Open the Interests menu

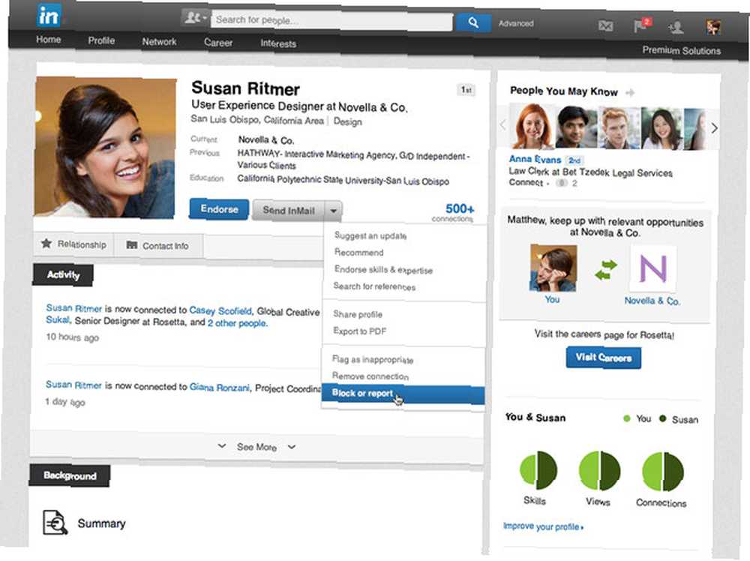click(278, 43)
